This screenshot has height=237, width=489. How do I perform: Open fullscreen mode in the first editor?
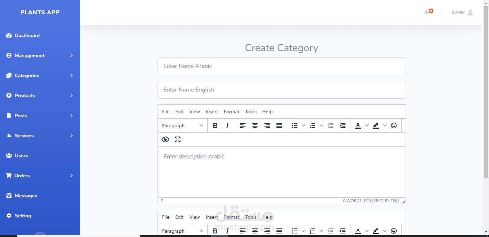point(178,139)
